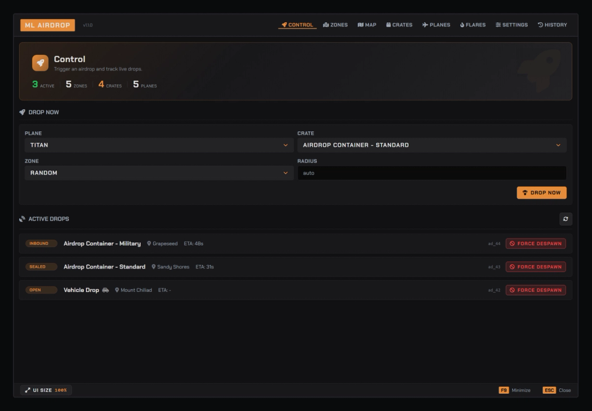Image resolution: width=592 pixels, height=411 pixels.
Task: Select the Control tab
Action: tap(297, 25)
